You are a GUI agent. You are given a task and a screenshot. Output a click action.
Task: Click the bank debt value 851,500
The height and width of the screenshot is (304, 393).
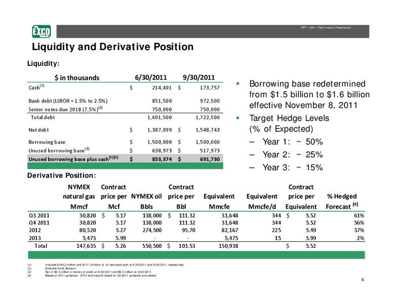(162, 101)
